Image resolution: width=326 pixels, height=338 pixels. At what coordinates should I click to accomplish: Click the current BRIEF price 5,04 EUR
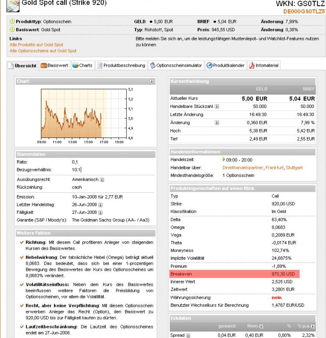click(302, 99)
